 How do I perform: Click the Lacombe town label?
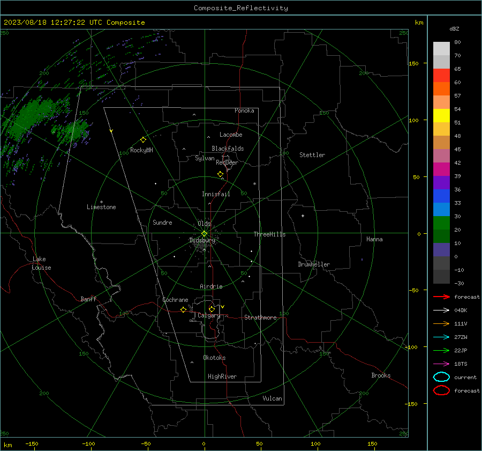point(231,135)
